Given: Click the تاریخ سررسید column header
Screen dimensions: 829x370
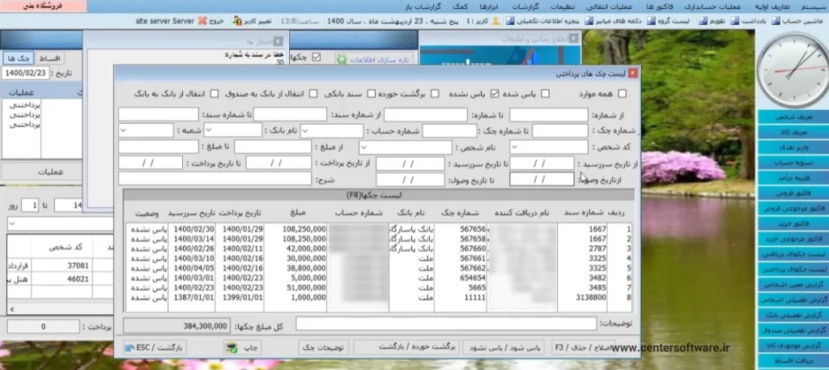Looking at the screenshot, I should coord(191,213).
